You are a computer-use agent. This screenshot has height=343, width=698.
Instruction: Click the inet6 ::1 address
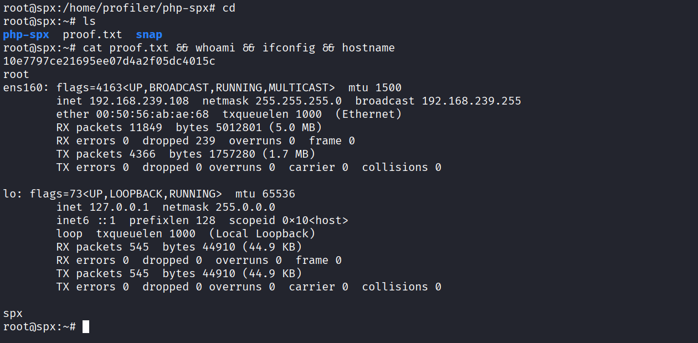[106, 221]
